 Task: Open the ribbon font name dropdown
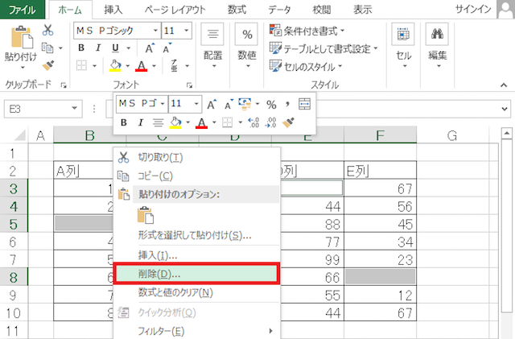coord(154,30)
